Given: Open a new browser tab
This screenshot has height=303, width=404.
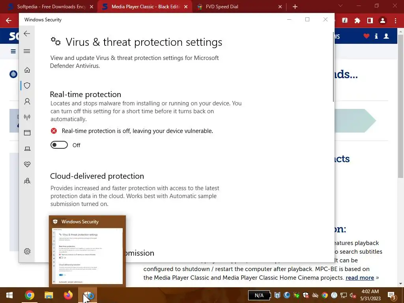Looking at the screenshot, I should (x=295, y=7).
